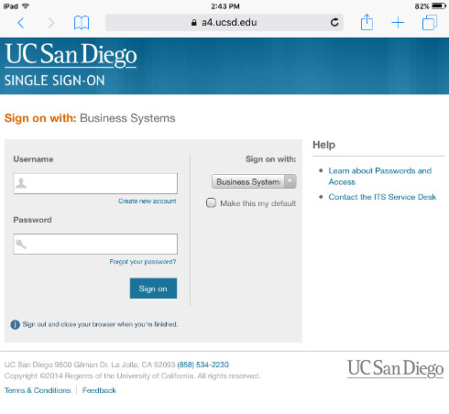
Task: Tap Safari's forward arrow
Action: click(x=51, y=23)
